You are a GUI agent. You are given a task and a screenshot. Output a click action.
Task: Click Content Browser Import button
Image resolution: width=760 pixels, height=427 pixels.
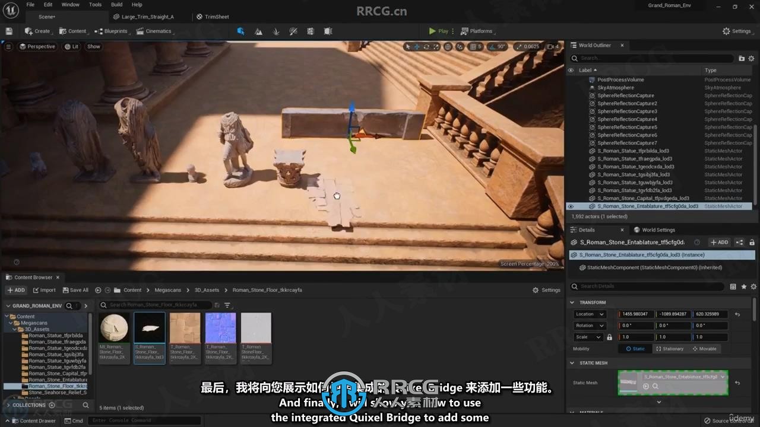(45, 290)
